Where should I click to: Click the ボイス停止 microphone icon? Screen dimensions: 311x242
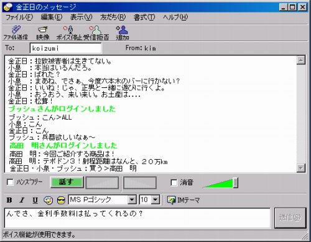[x=68, y=29]
